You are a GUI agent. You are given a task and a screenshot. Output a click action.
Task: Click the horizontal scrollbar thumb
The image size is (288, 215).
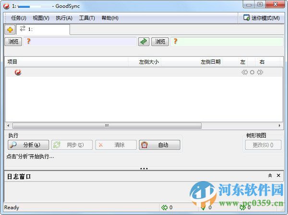pos(107,126)
